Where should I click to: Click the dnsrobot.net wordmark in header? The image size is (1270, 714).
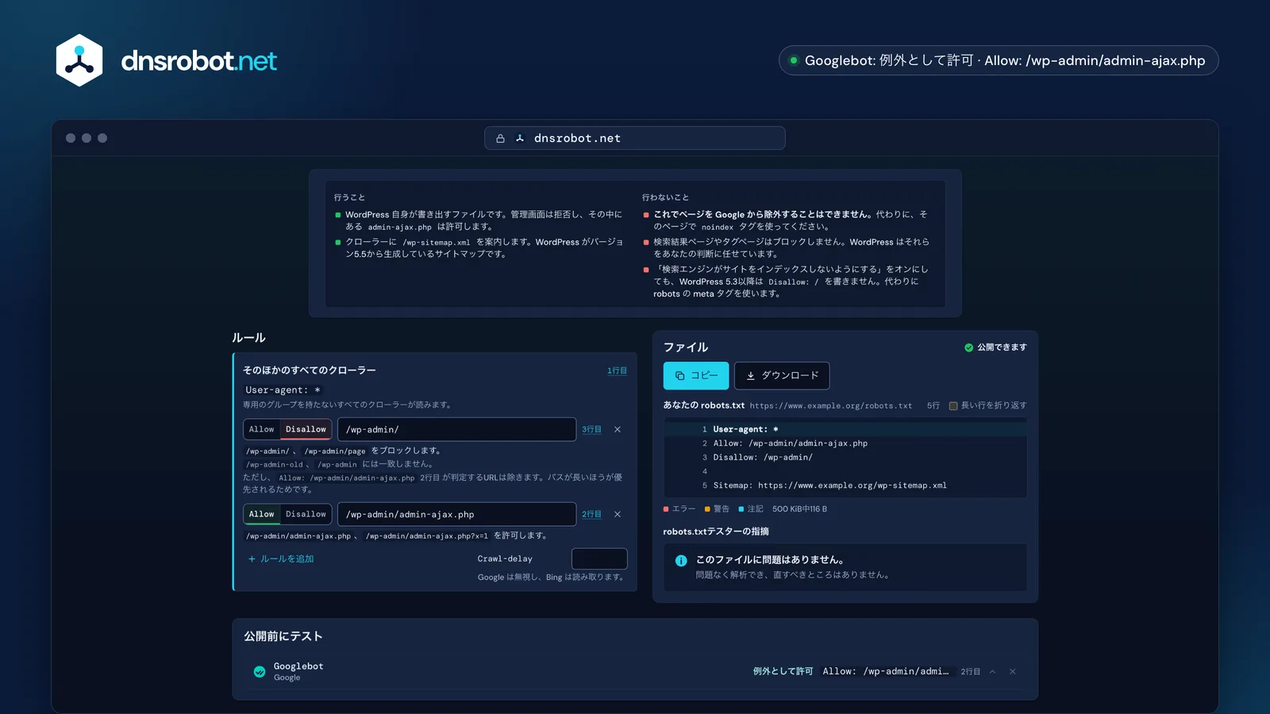198,61
